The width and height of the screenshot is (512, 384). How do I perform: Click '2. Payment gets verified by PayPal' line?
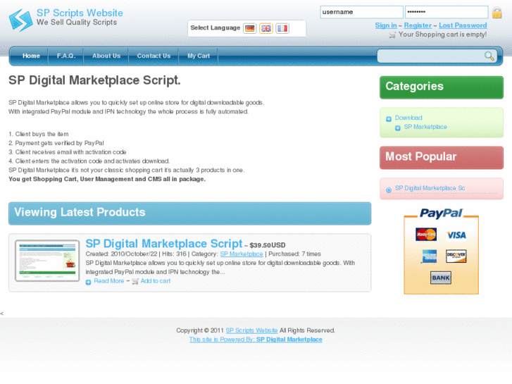[56, 143]
